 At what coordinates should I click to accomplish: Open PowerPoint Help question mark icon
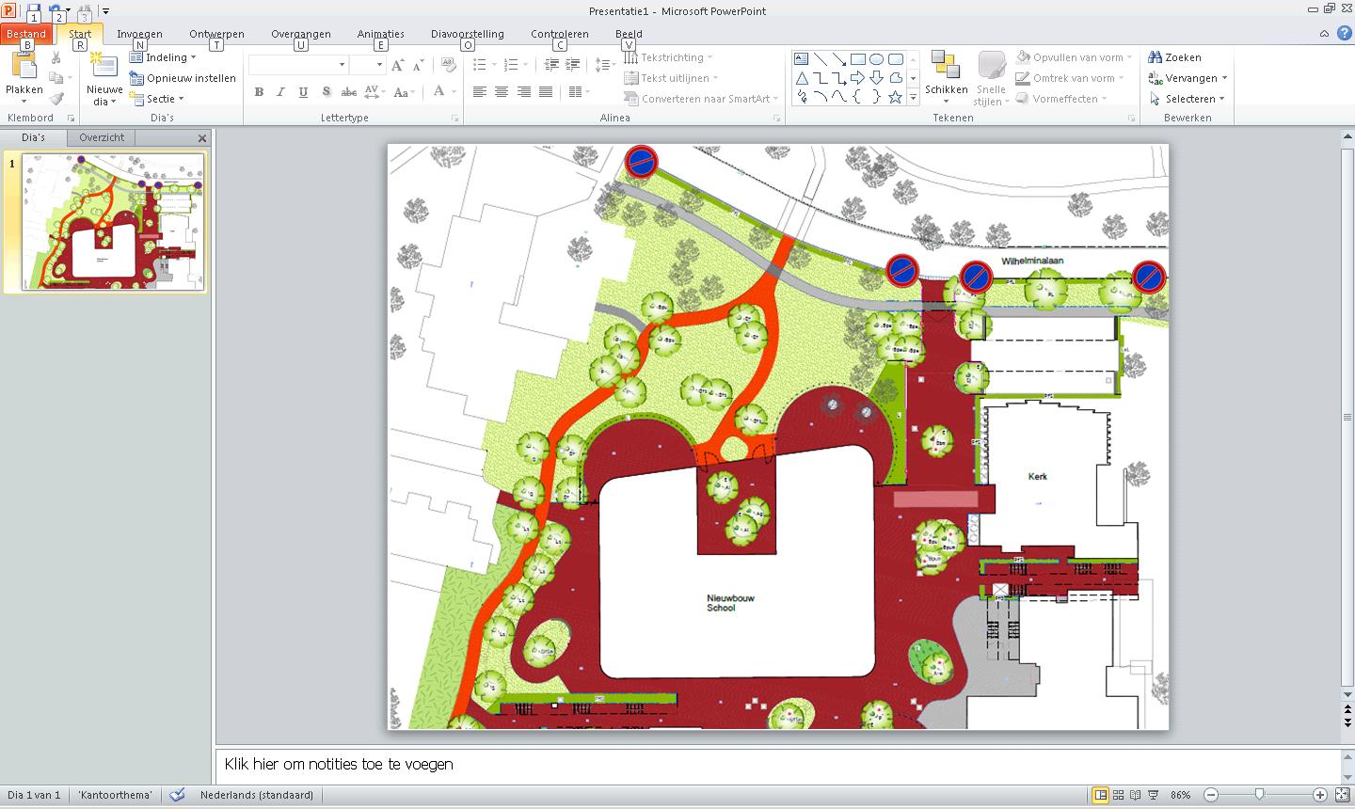click(1345, 33)
